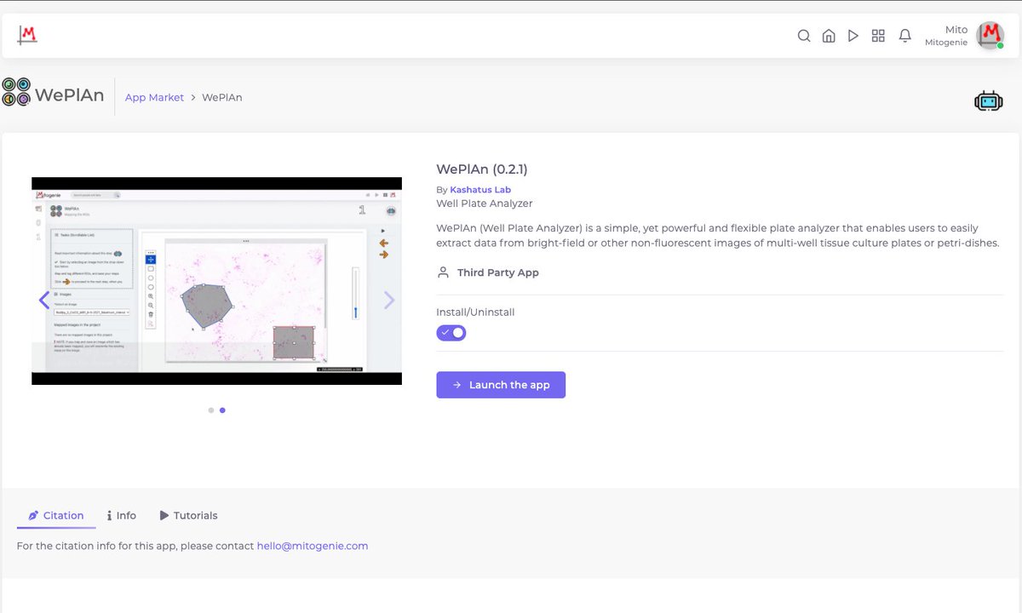The image size is (1022, 613).
Task: Click the WePlAn four-circle app logo
Action: coord(16,92)
